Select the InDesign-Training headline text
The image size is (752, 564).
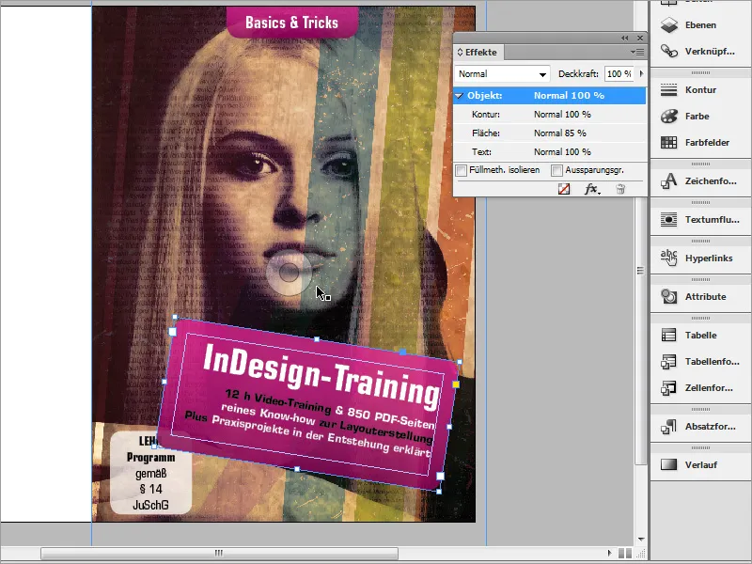click(321, 376)
